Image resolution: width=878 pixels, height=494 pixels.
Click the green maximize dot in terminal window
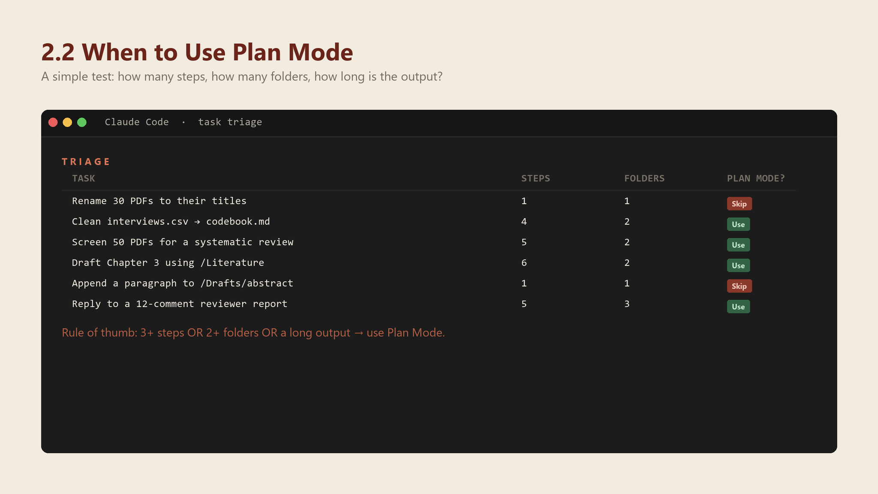pos(82,122)
